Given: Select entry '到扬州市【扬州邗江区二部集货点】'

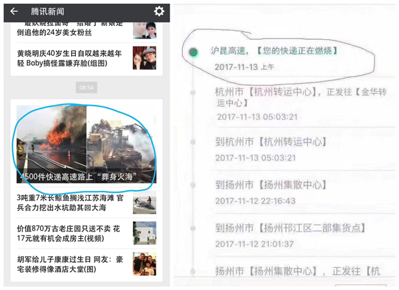Looking at the screenshot, I should (x=291, y=228).
